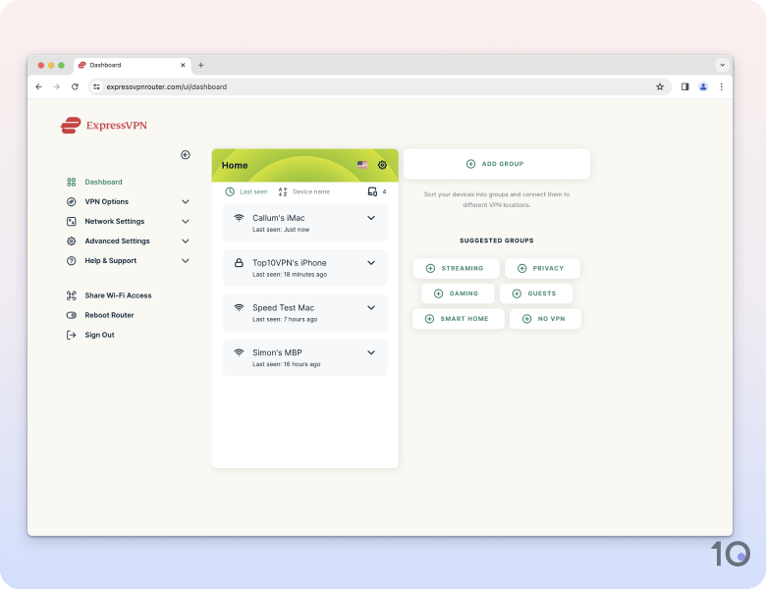Click Sign Out
Screen dimensions: 766x589
[99, 335]
